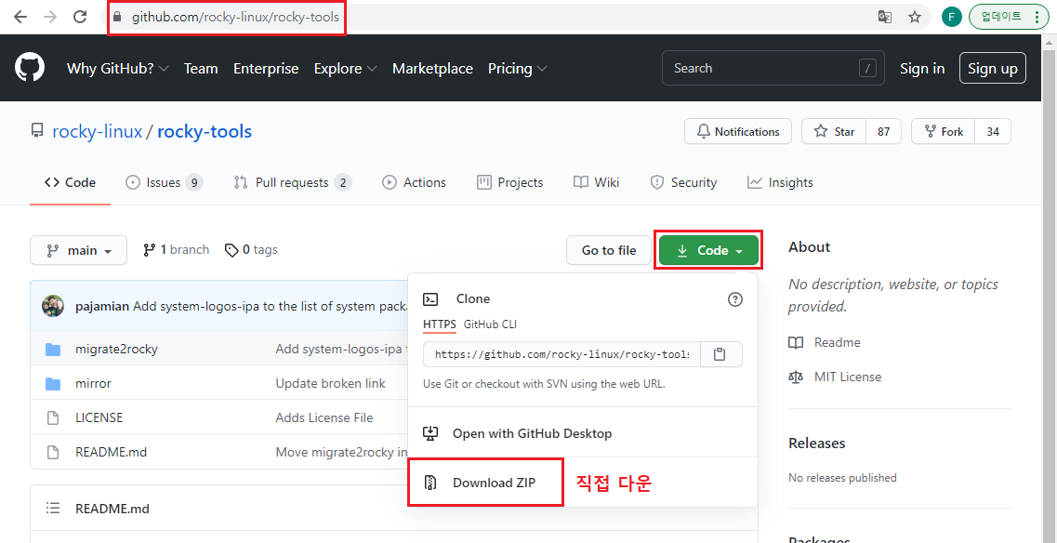This screenshot has width=1057, height=543.
Task: Click the slash shortcut key icon in search
Action: pos(867,68)
